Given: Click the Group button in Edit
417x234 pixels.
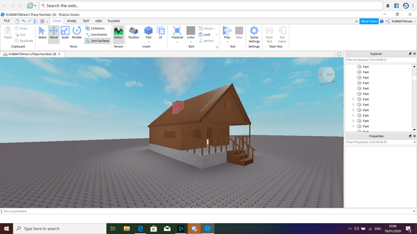Looking at the screenshot, I should [x=206, y=28].
